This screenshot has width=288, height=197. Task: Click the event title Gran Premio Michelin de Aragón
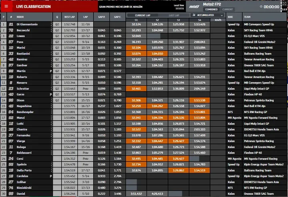(x=121, y=7)
